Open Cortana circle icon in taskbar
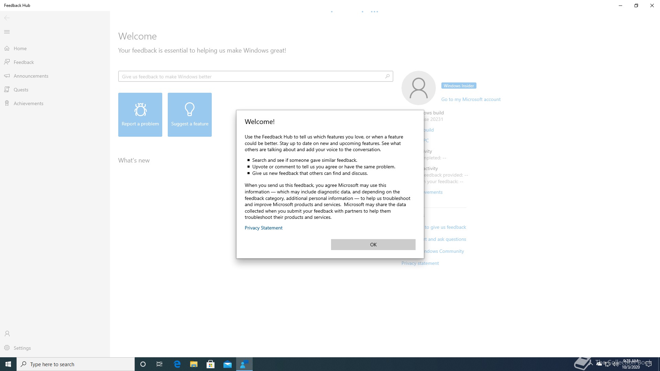The image size is (660, 371). 143,364
